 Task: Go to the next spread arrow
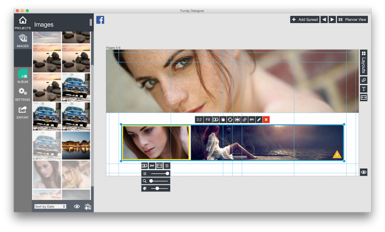click(332, 20)
